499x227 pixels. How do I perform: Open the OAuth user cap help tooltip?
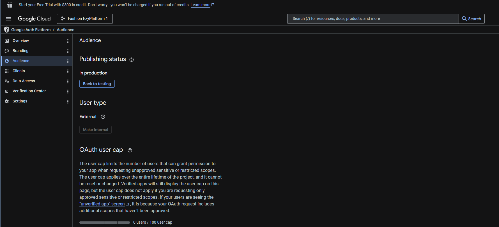coord(130,150)
